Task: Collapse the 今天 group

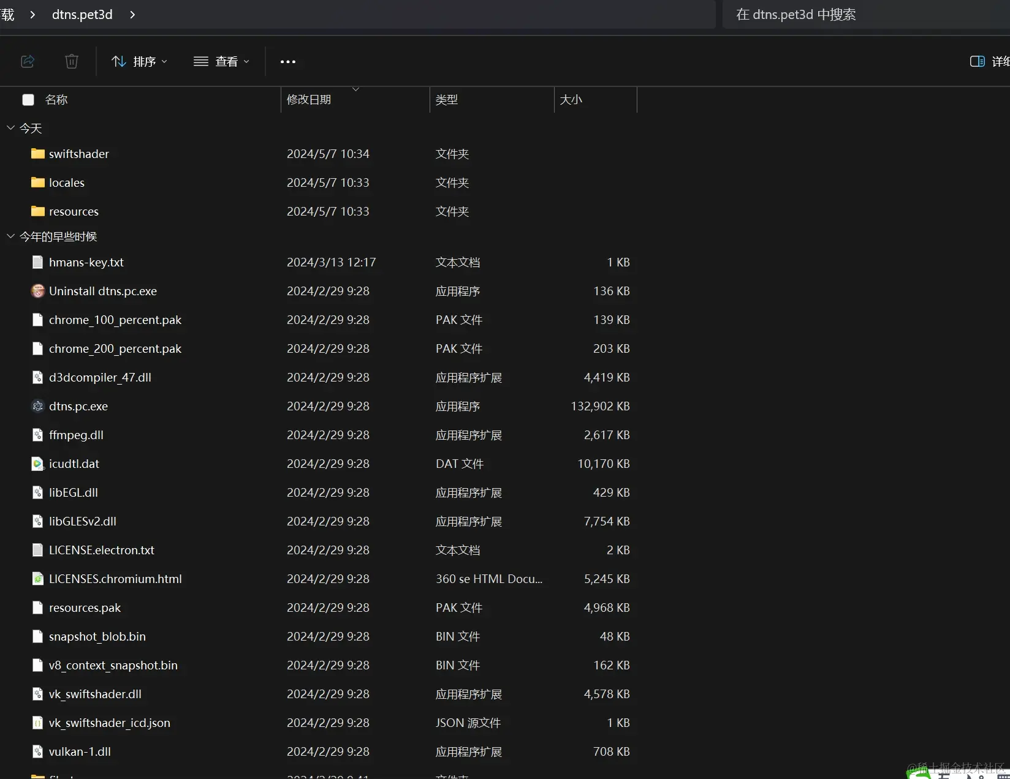Action: tap(10, 127)
